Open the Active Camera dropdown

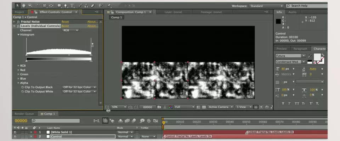click(221, 107)
